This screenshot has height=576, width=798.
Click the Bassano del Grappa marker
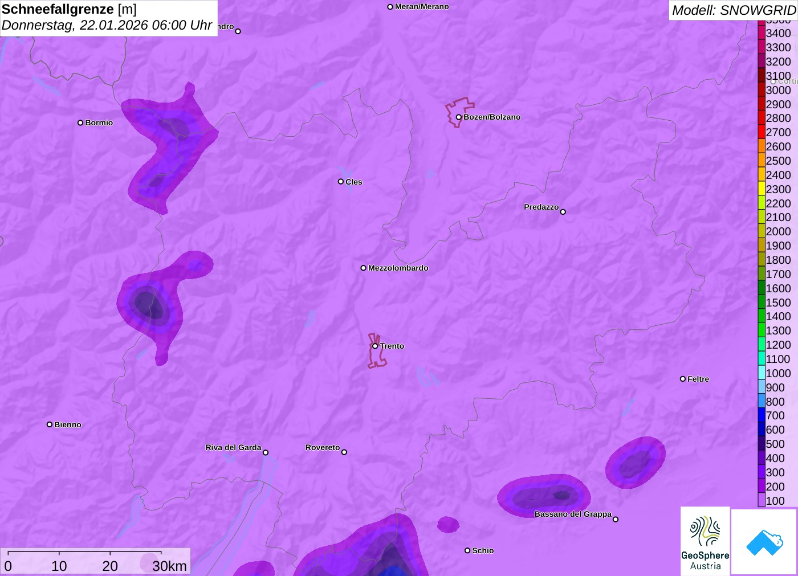click(616, 519)
